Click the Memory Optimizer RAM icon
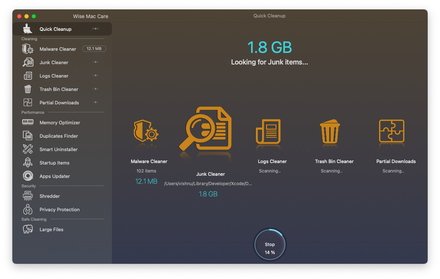 [x=28, y=122]
